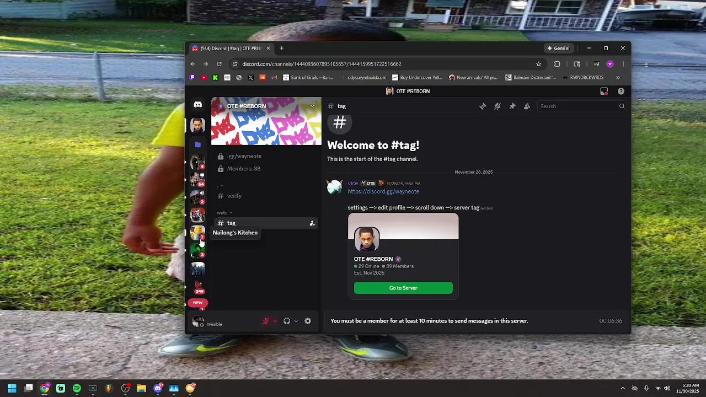The height and width of the screenshot is (397, 706).
Task: Expand OTE #REBORN server dropdown
Action: (312, 106)
